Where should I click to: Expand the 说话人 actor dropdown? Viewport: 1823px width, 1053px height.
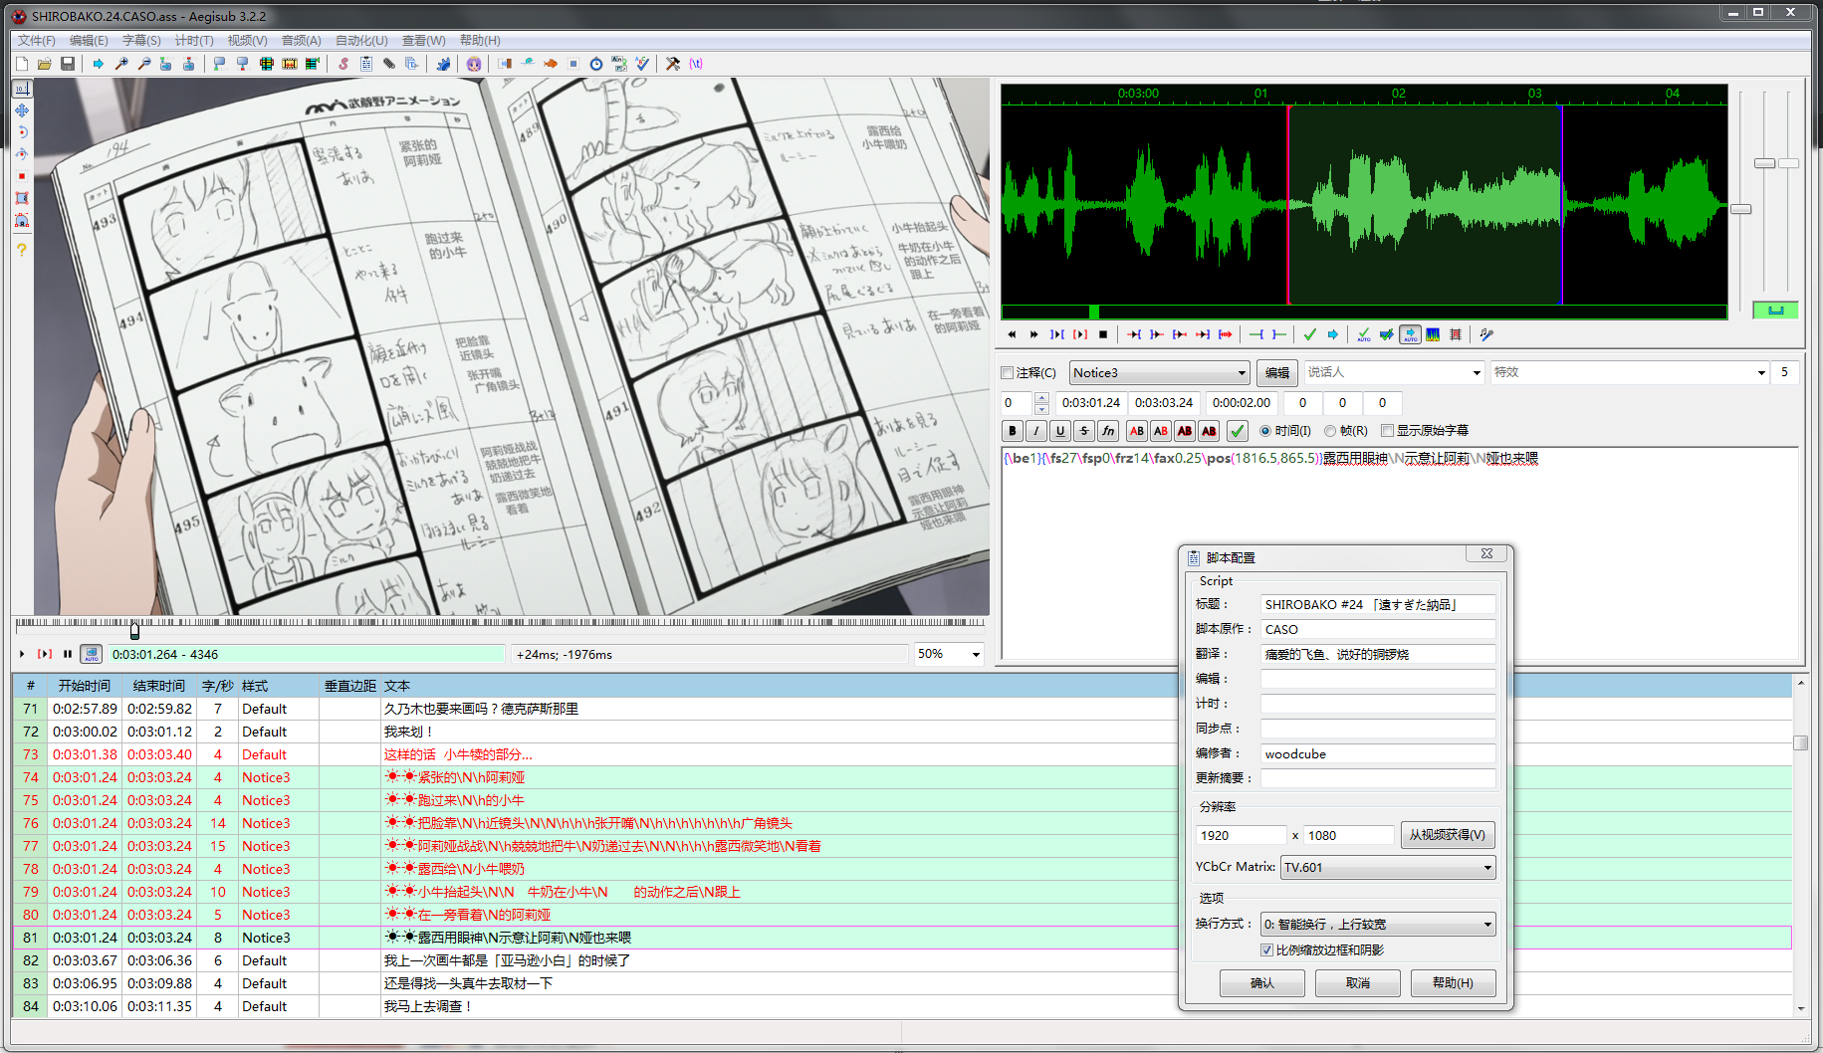[x=1477, y=373]
